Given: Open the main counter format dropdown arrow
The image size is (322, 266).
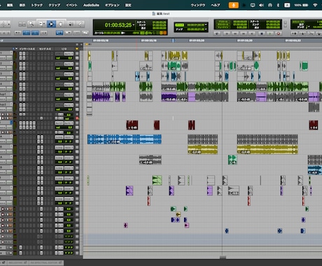Looking at the screenshot, I should click(x=134, y=24).
